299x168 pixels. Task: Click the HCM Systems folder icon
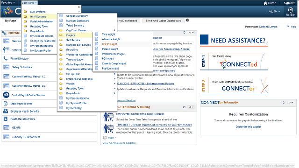pos(25,17)
